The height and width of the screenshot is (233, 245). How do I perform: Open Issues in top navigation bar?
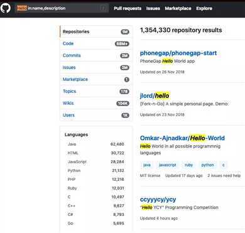coord(153,8)
